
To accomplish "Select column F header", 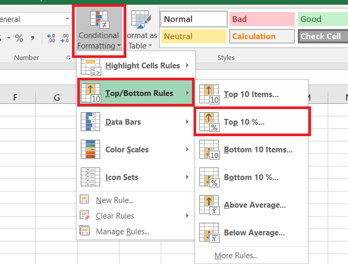I will pyautogui.click(x=15, y=97).
